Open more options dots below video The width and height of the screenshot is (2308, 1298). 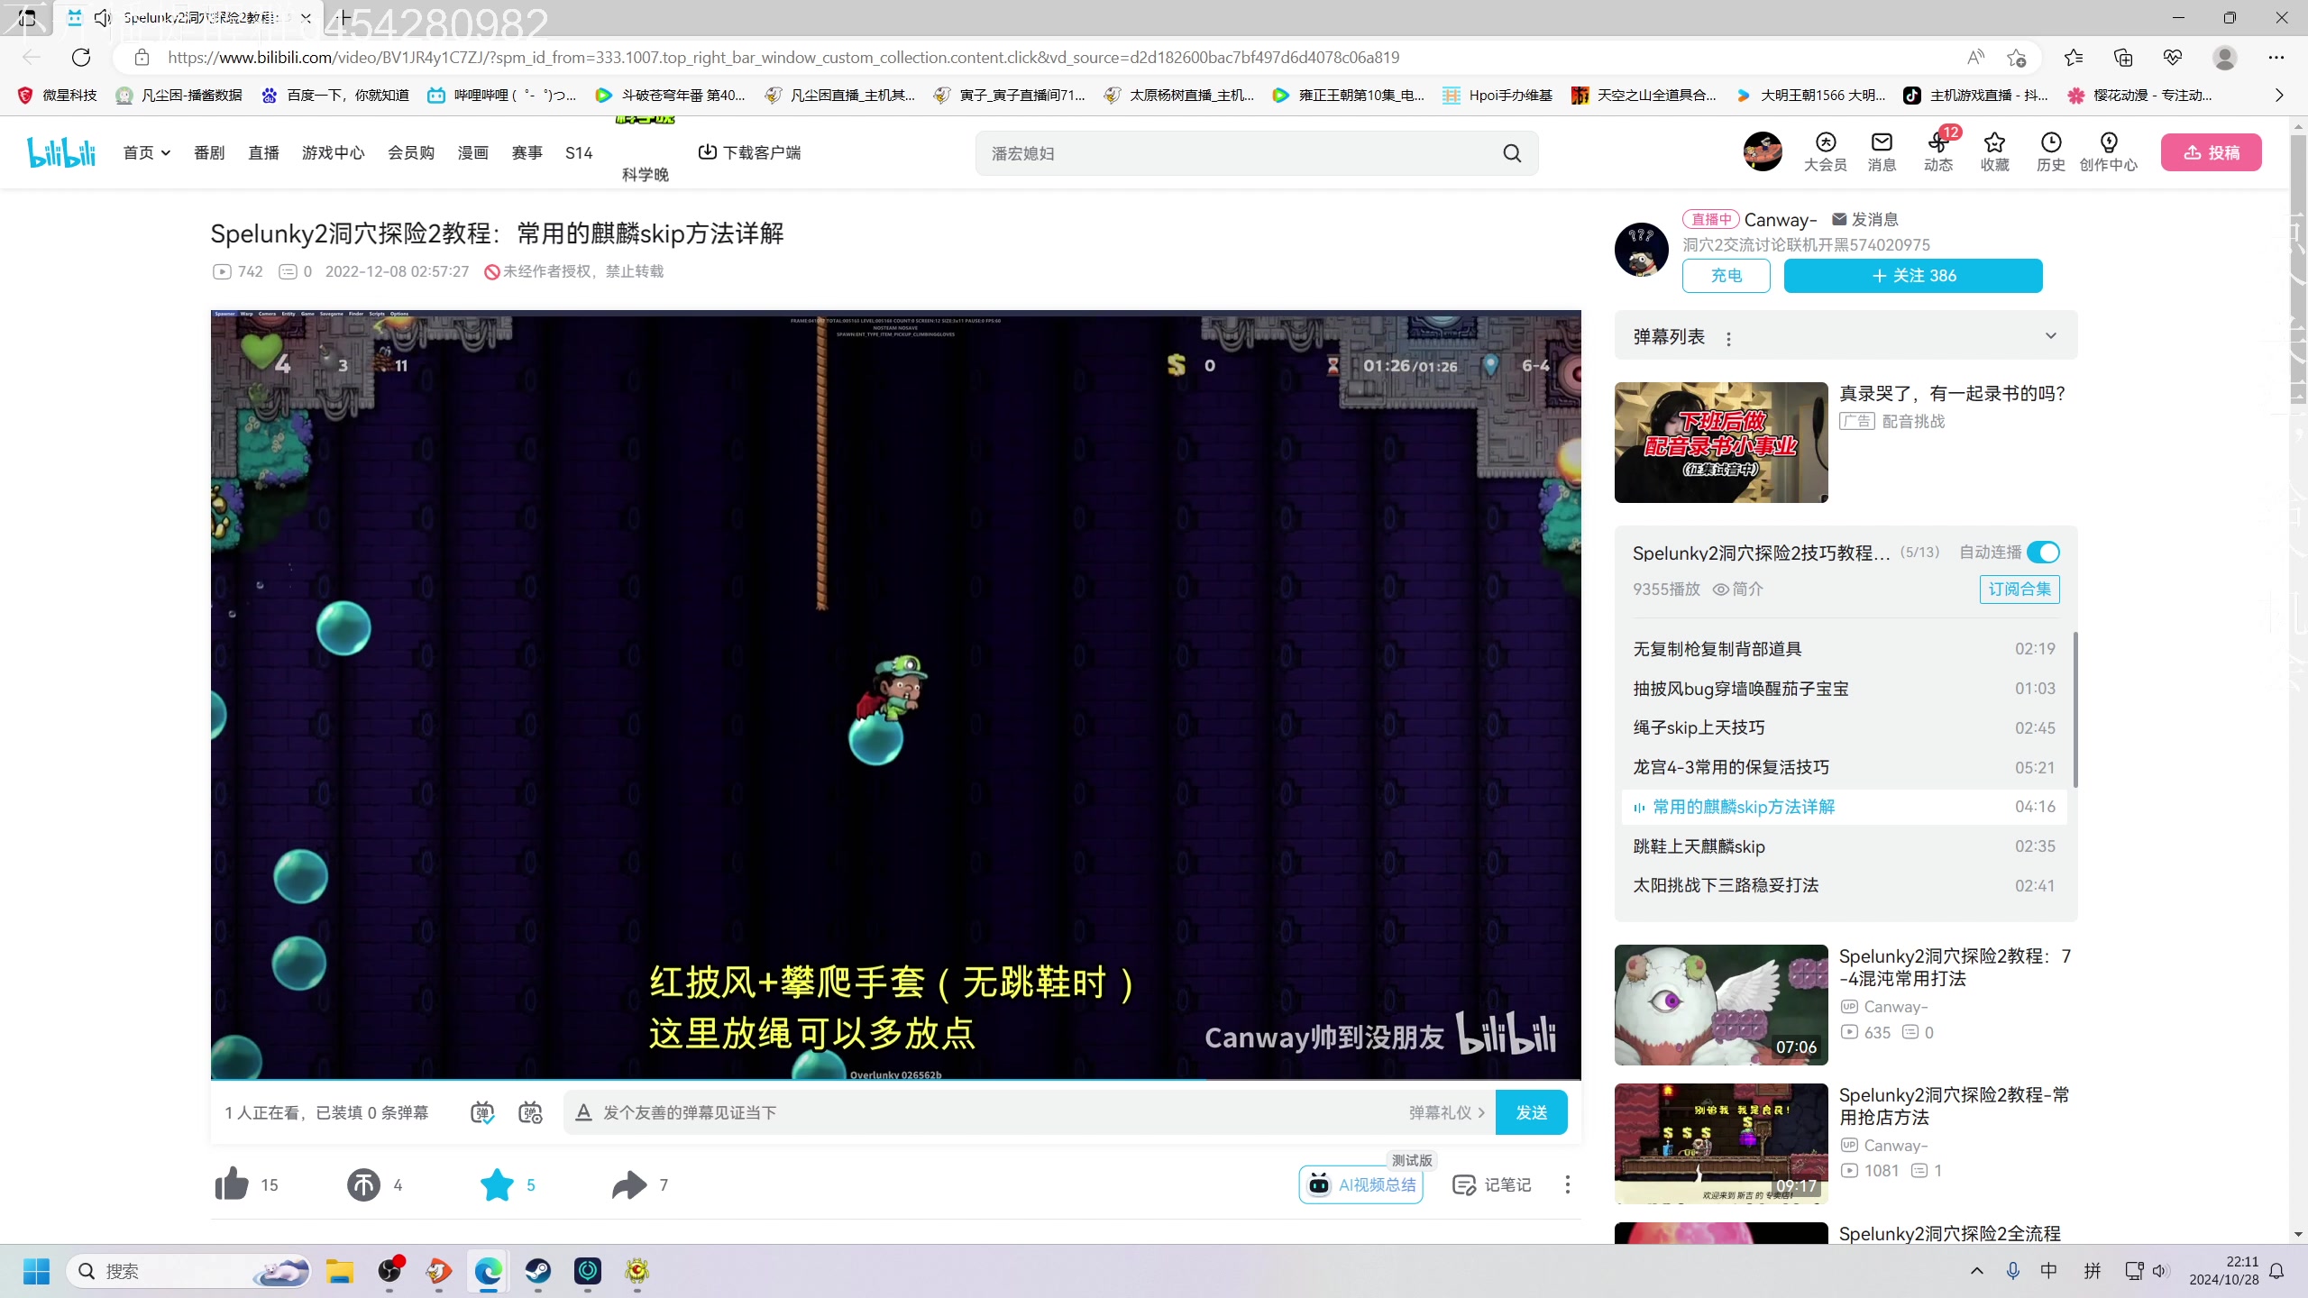[x=1567, y=1184]
